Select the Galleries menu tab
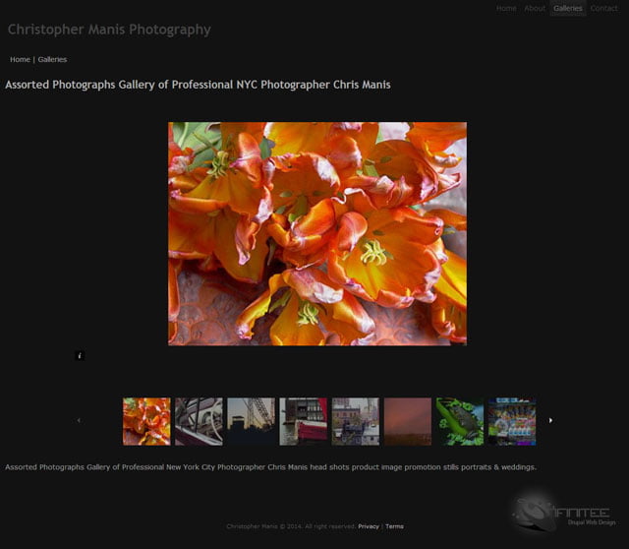This screenshot has width=629, height=549. pyautogui.click(x=568, y=8)
